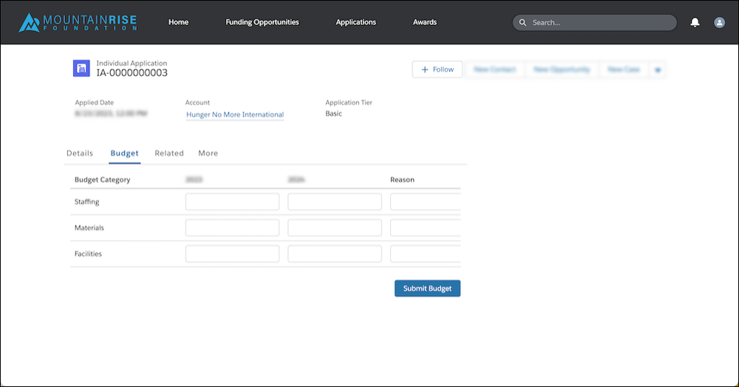Click Staffing second year amount field
Image resolution: width=739 pixels, height=387 pixels.
335,202
